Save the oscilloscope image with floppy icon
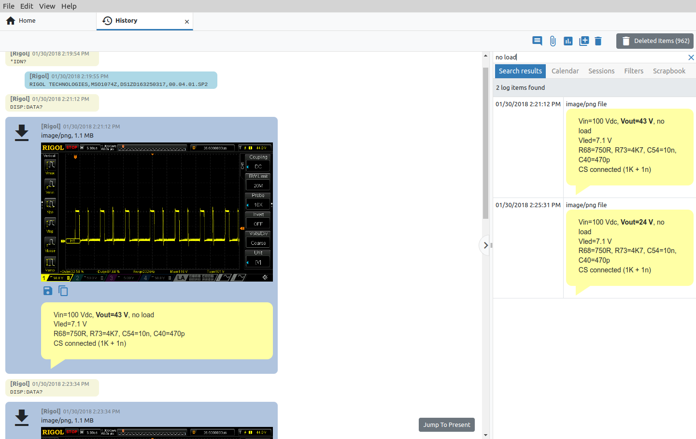This screenshot has width=696, height=439. click(47, 291)
